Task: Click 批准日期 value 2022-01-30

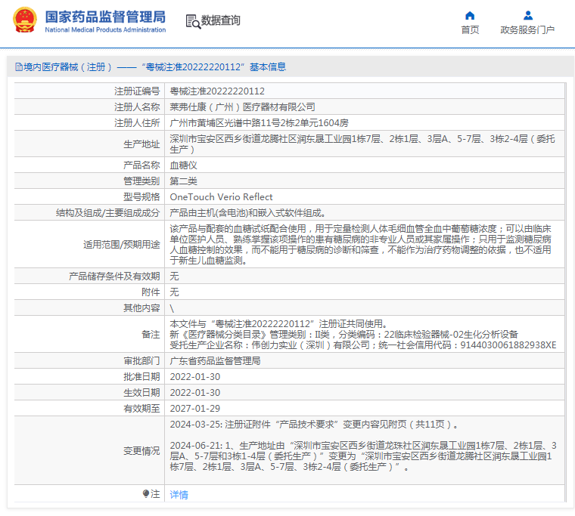Action: 195,377
